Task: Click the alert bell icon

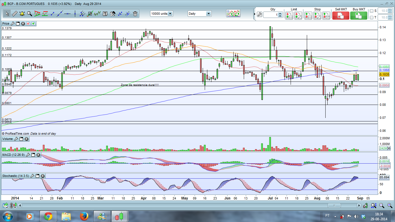Action: [22, 14]
